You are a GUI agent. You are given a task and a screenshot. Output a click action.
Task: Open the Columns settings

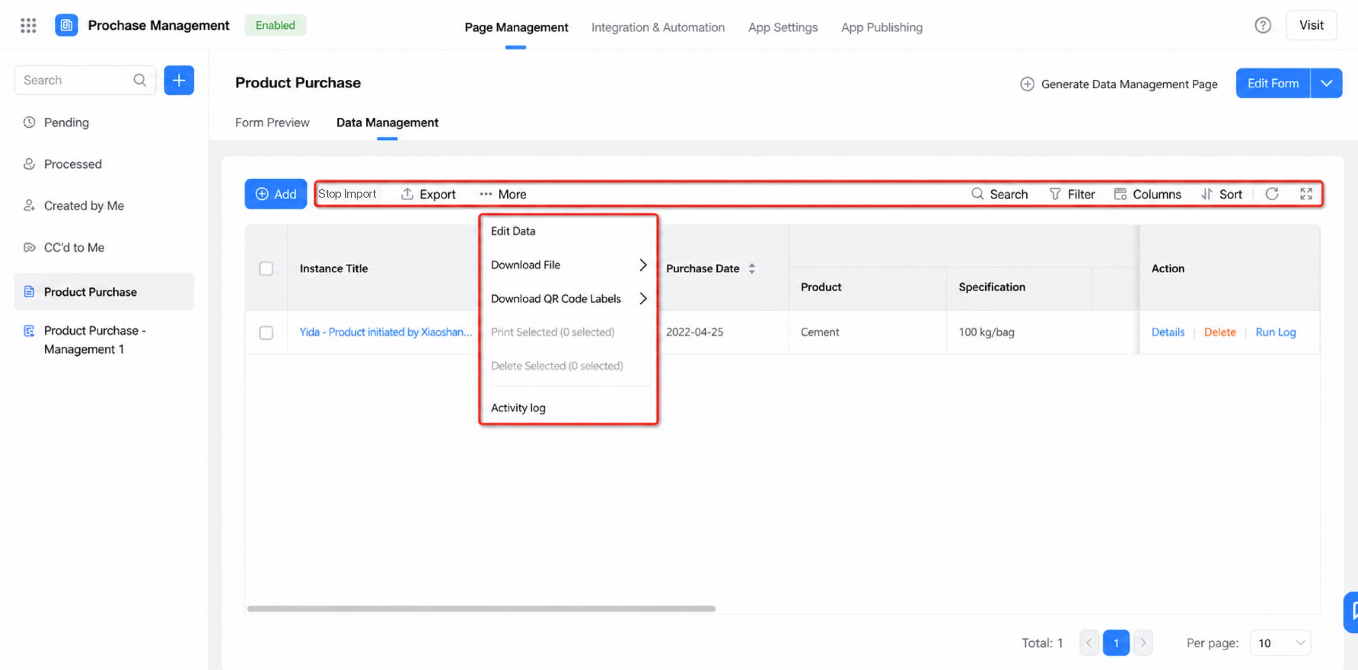(x=1147, y=194)
